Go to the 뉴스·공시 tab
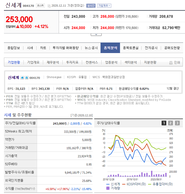 click(91, 48)
